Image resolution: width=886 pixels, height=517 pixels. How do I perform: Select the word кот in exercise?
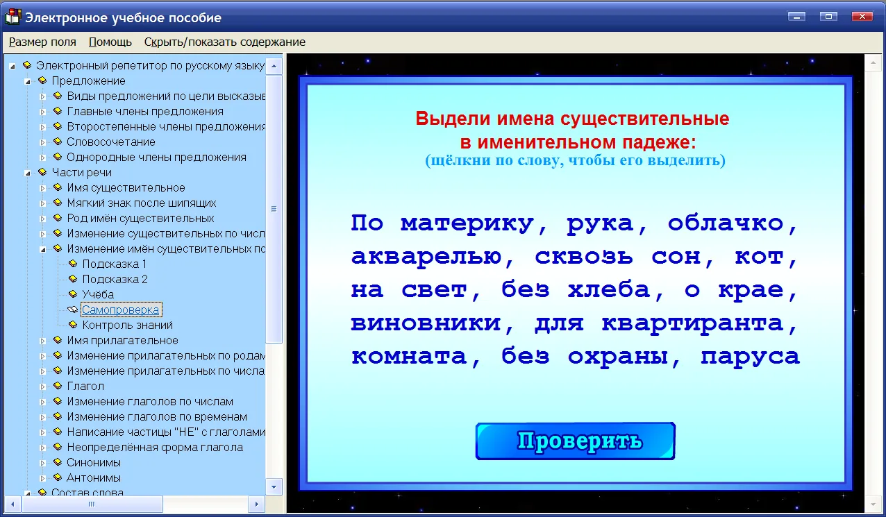pos(760,257)
